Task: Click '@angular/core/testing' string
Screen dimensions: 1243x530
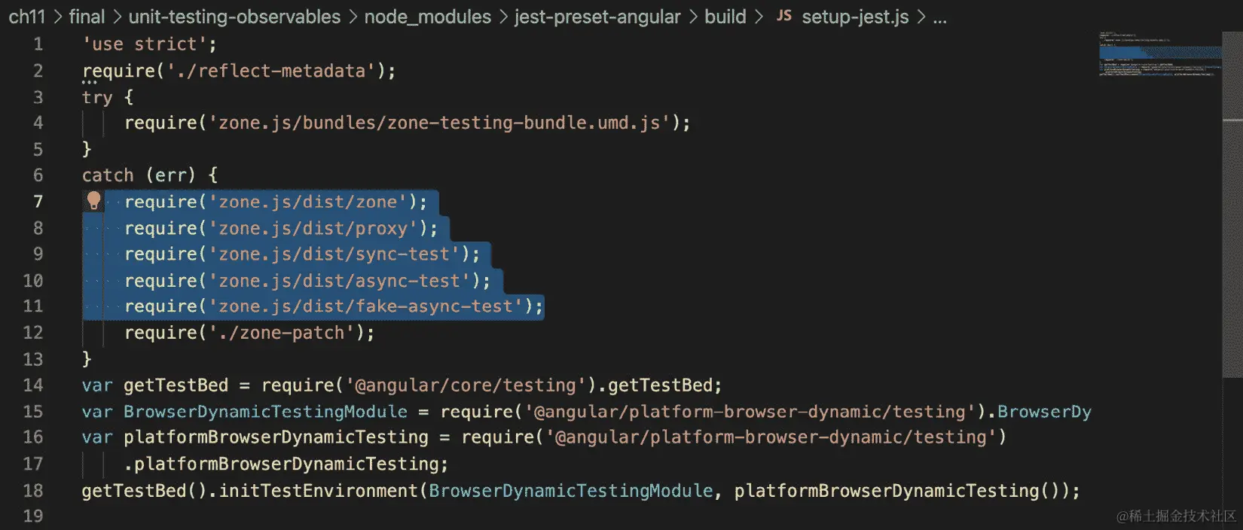Action: [x=466, y=385]
